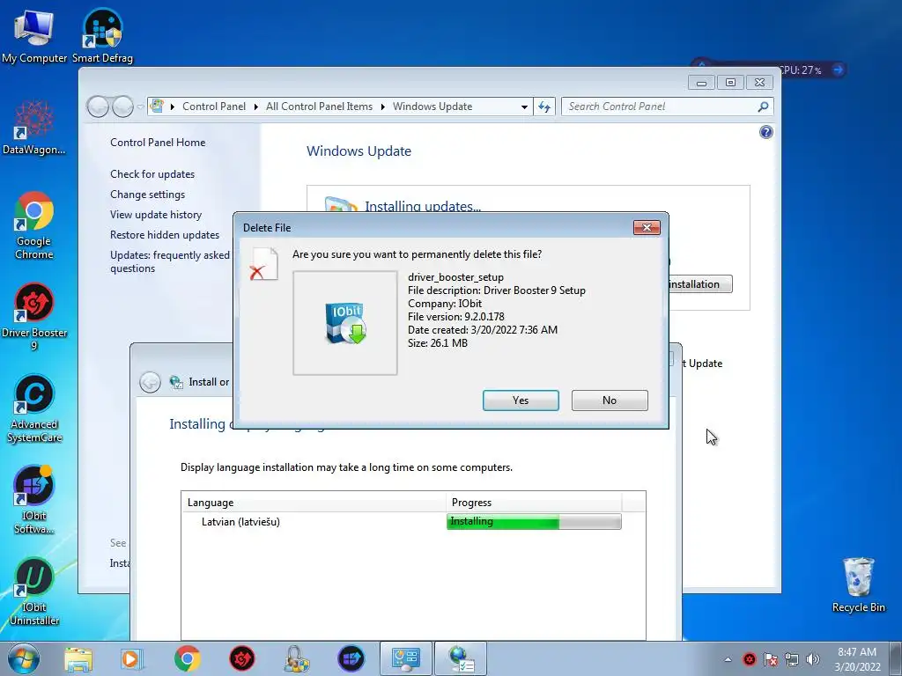Viewport: 902px width, 676px height.
Task: Open My Computer desktop icon
Action: pyautogui.click(x=34, y=36)
